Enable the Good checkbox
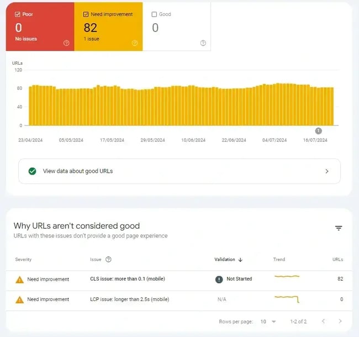This screenshot has height=337, width=359. pyautogui.click(x=154, y=14)
